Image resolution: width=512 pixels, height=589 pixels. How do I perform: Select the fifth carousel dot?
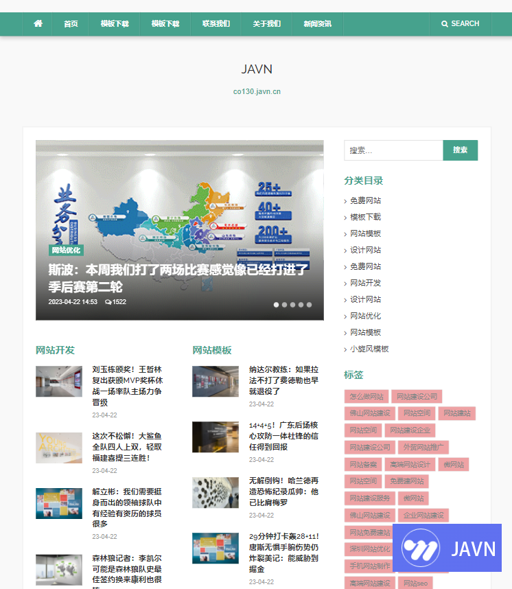tap(309, 305)
